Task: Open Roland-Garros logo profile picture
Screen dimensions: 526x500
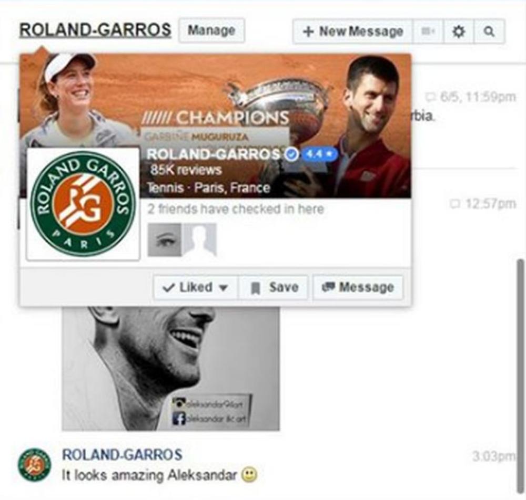Action: point(83,204)
